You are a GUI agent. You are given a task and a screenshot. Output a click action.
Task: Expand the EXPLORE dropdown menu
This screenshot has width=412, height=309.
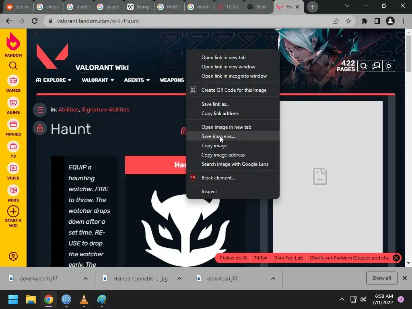click(54, 80)
